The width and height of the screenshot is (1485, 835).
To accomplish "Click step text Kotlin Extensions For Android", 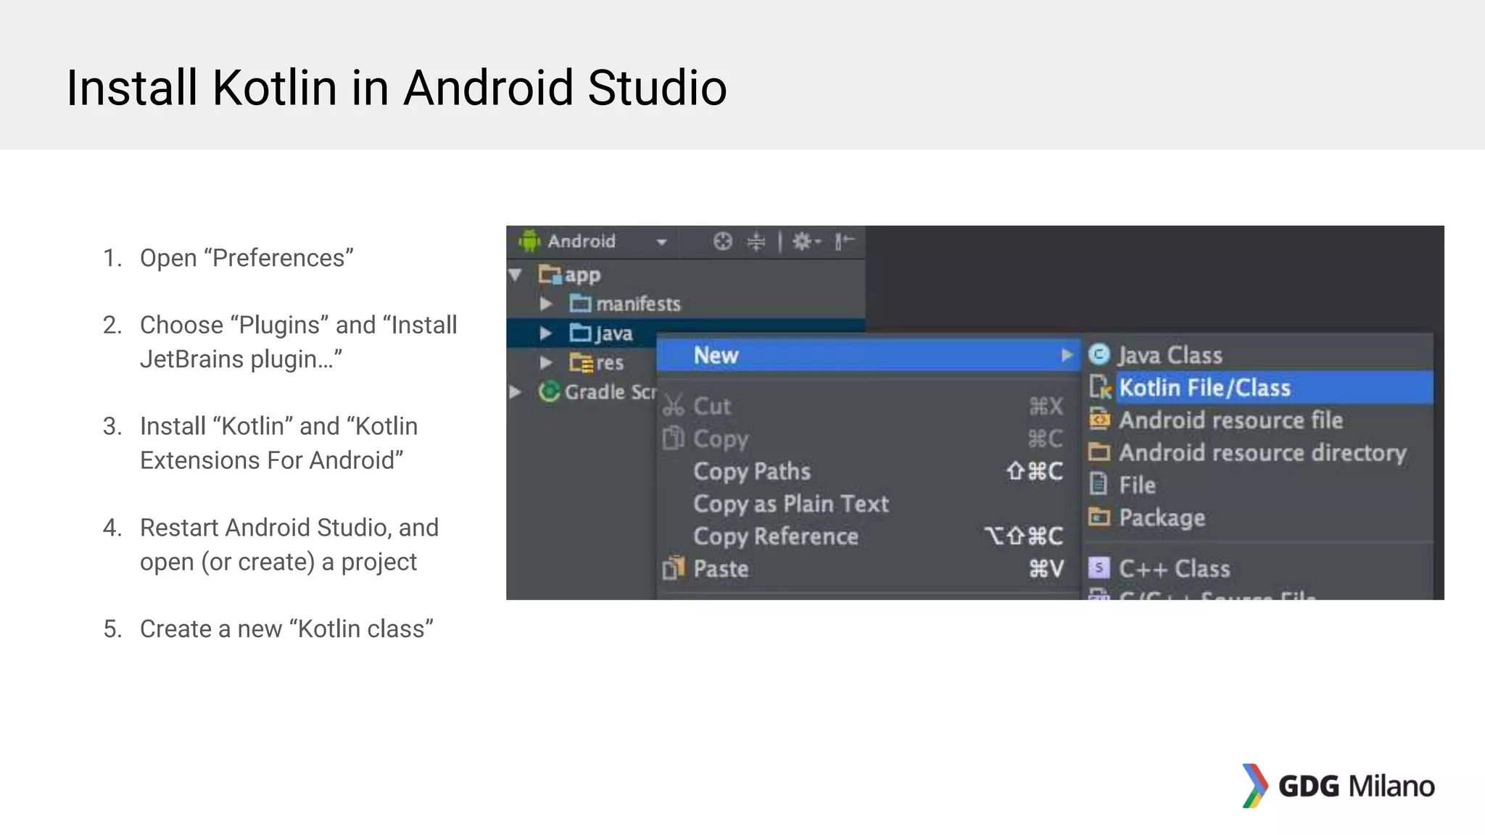I will (x=279, y=443).
